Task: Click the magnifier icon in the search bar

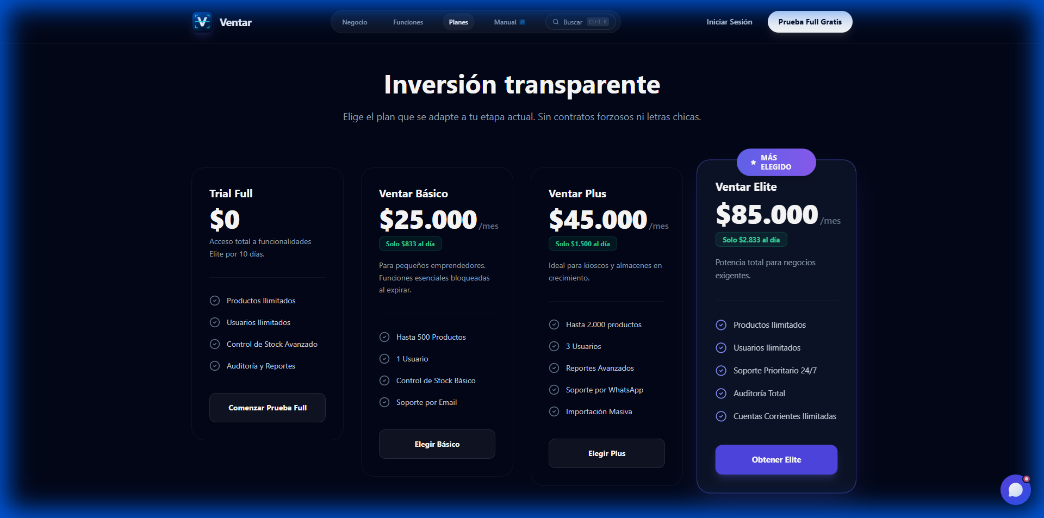Action: click(x=556, y=22)
